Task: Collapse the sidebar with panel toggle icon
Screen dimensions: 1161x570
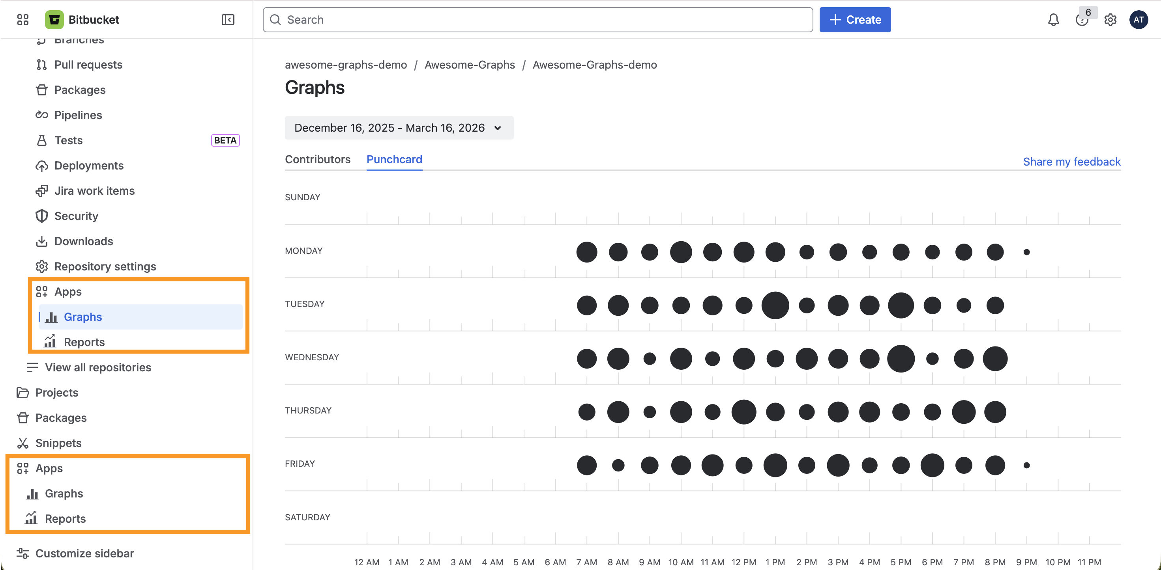Action: coord(228,20)
